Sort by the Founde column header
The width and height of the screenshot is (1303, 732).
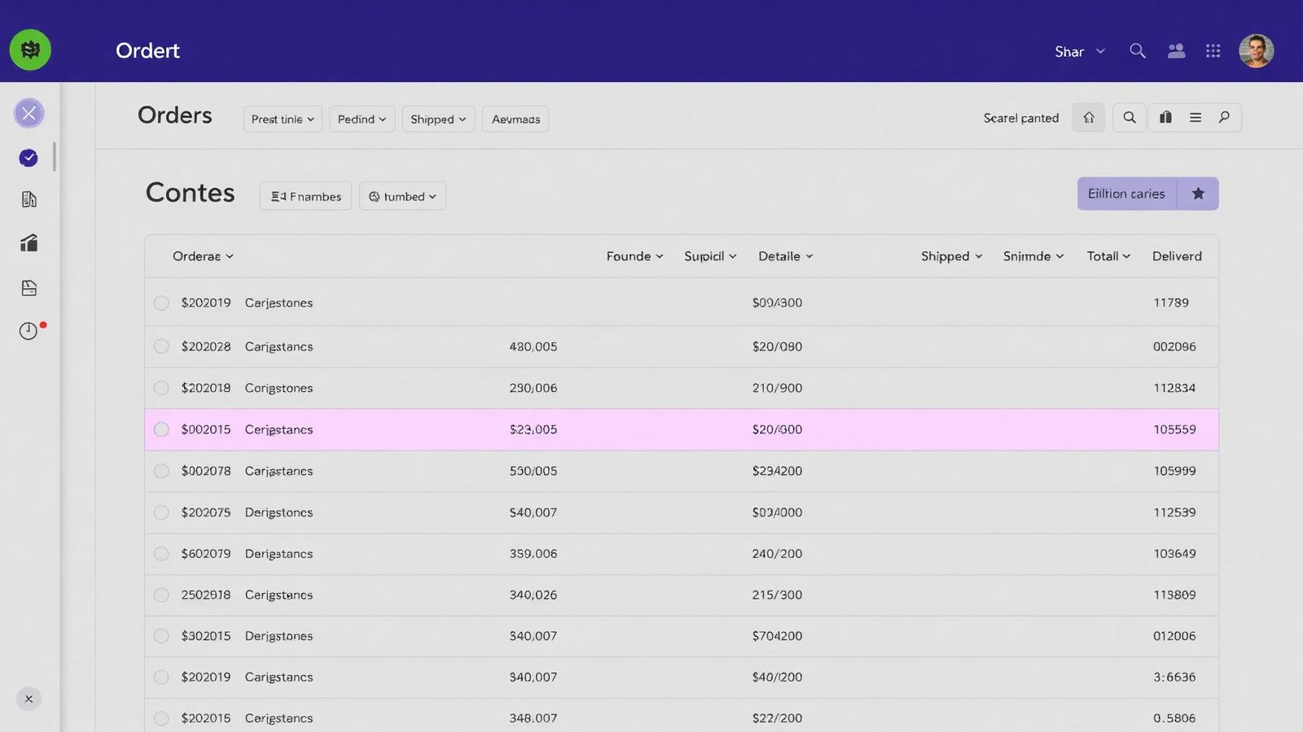coord(634,256)
